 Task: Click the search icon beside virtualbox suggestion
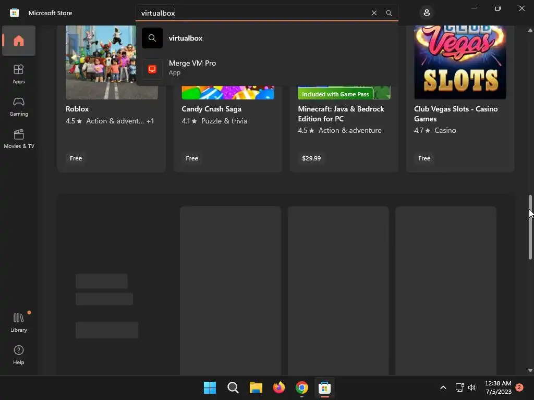152,38
